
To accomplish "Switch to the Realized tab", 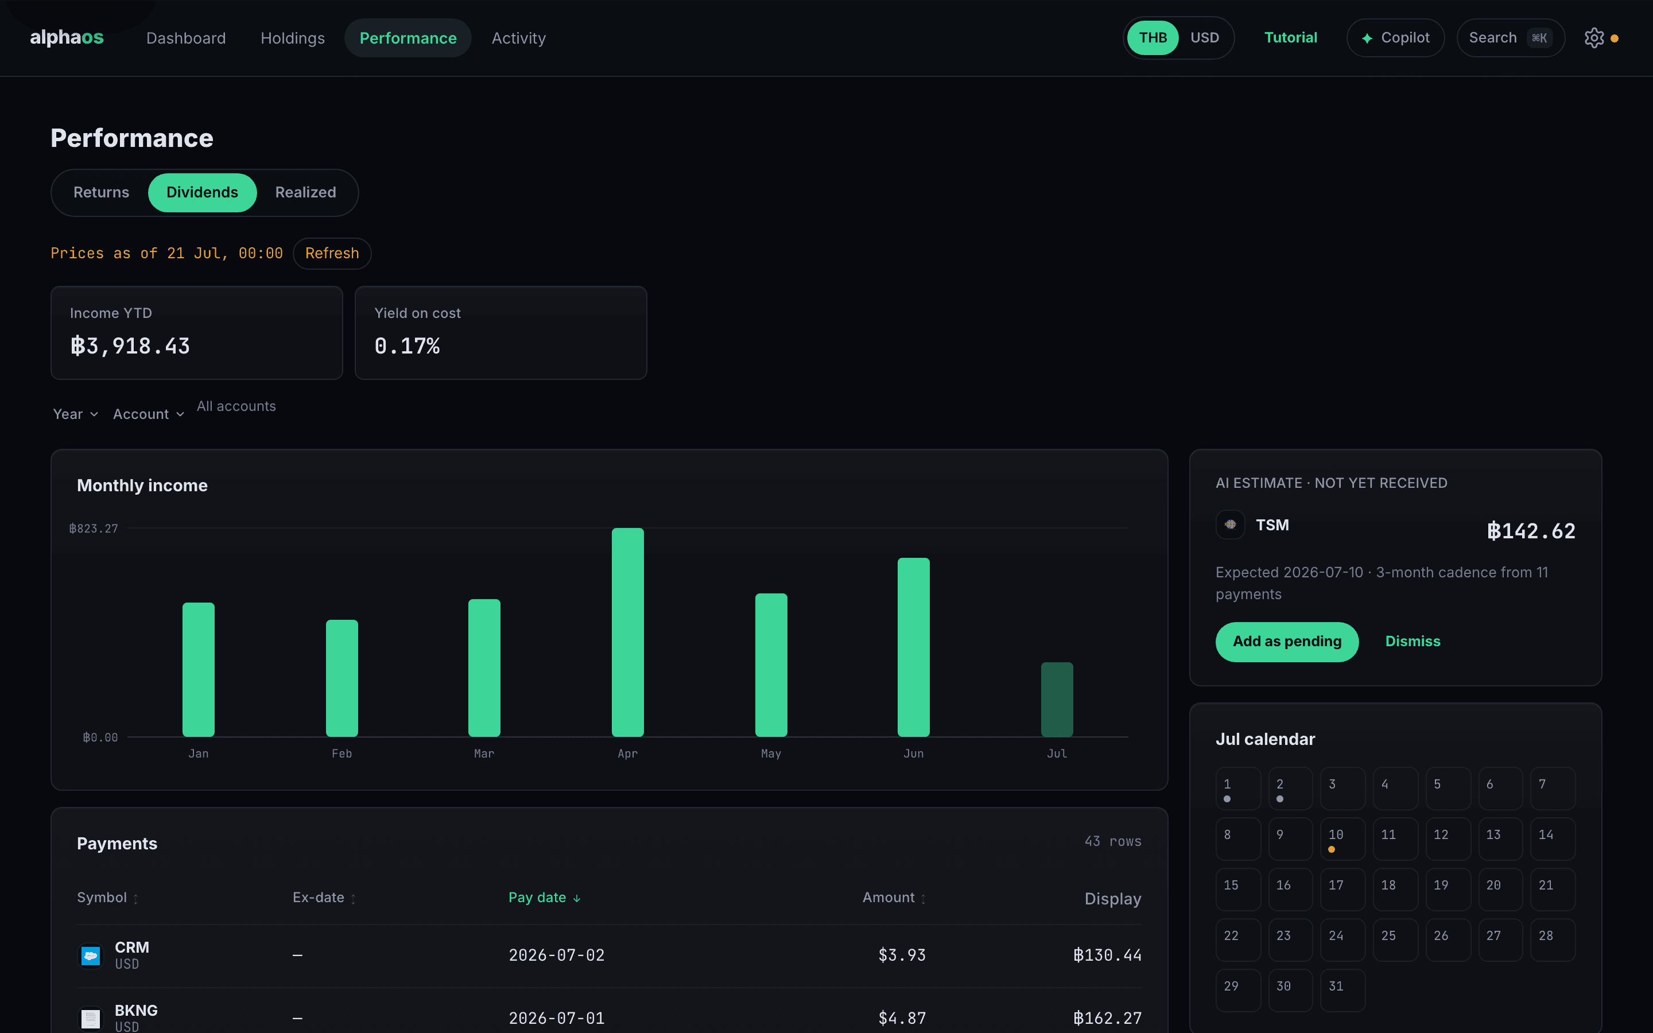I will tap(305, 193).
